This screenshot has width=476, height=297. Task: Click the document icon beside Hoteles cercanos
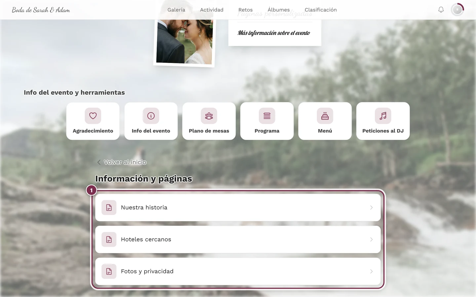point(109,240)
